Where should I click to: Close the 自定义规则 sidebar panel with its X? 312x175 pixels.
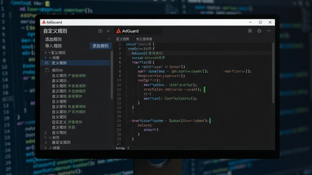click(108, 31)
